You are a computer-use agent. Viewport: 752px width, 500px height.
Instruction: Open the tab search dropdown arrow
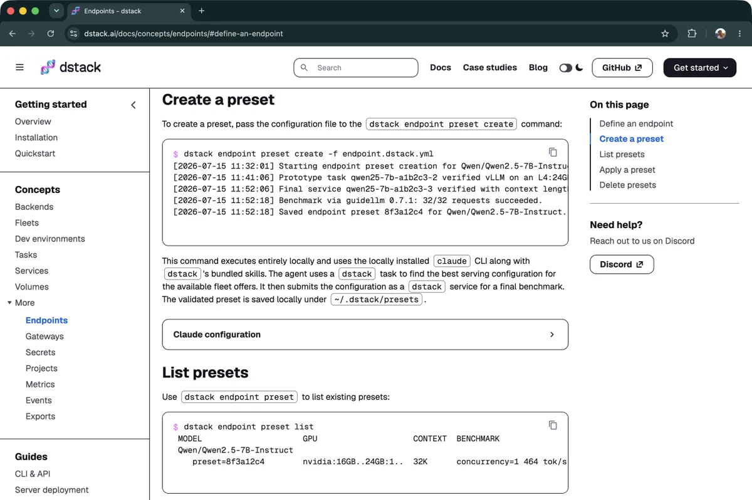click(x=56, y=11)
